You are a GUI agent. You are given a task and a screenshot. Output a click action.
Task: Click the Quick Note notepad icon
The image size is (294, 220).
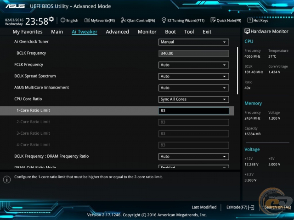213,20
